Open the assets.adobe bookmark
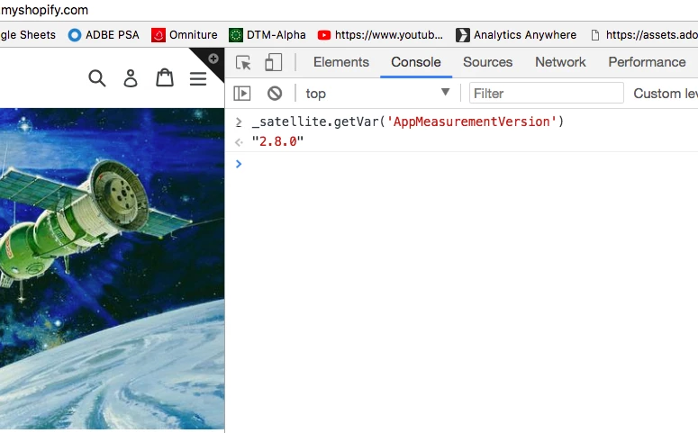This screenshot has width=698, height=433. (644, 35)
